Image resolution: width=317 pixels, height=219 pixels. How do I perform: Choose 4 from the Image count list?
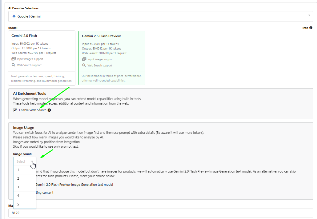tap(25, 196)
